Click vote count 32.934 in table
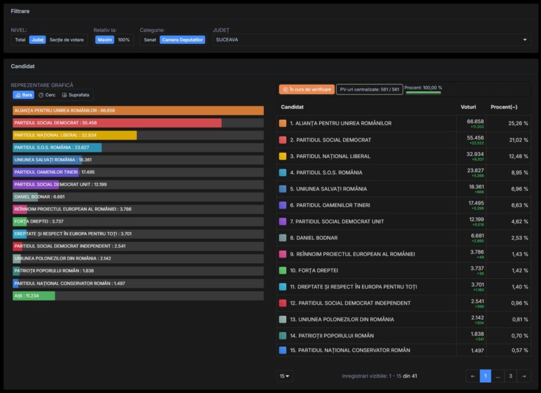 [475, 154]
